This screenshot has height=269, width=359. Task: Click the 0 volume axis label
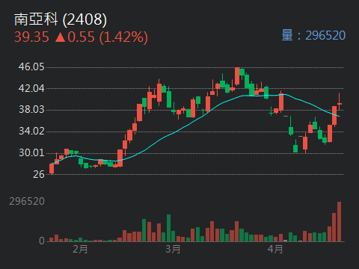coord(42,241)
